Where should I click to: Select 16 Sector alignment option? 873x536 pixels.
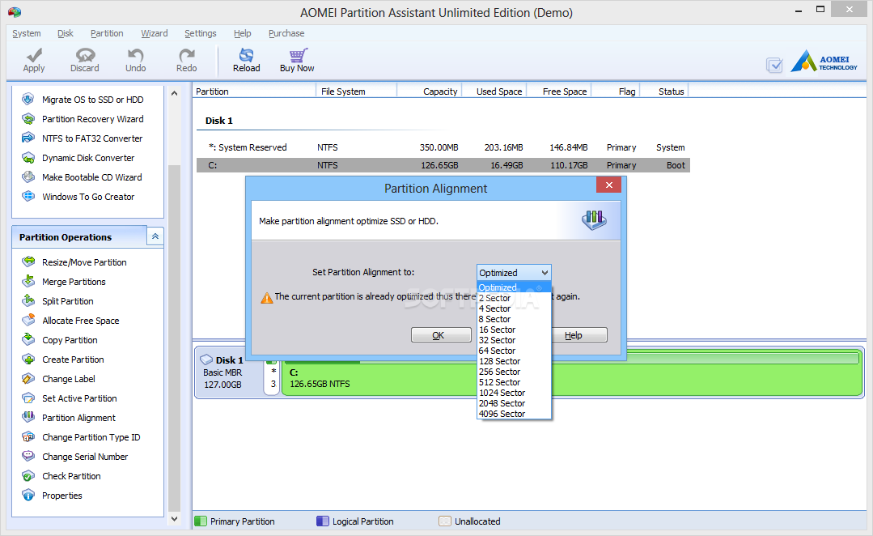(514, 330)
